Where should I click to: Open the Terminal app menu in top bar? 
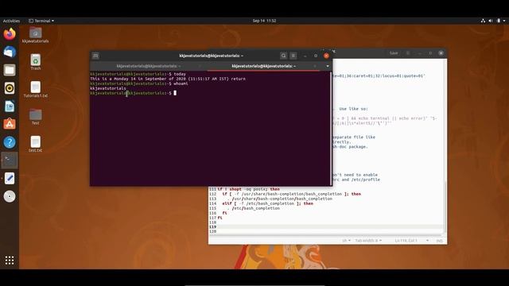coord(41,21)
